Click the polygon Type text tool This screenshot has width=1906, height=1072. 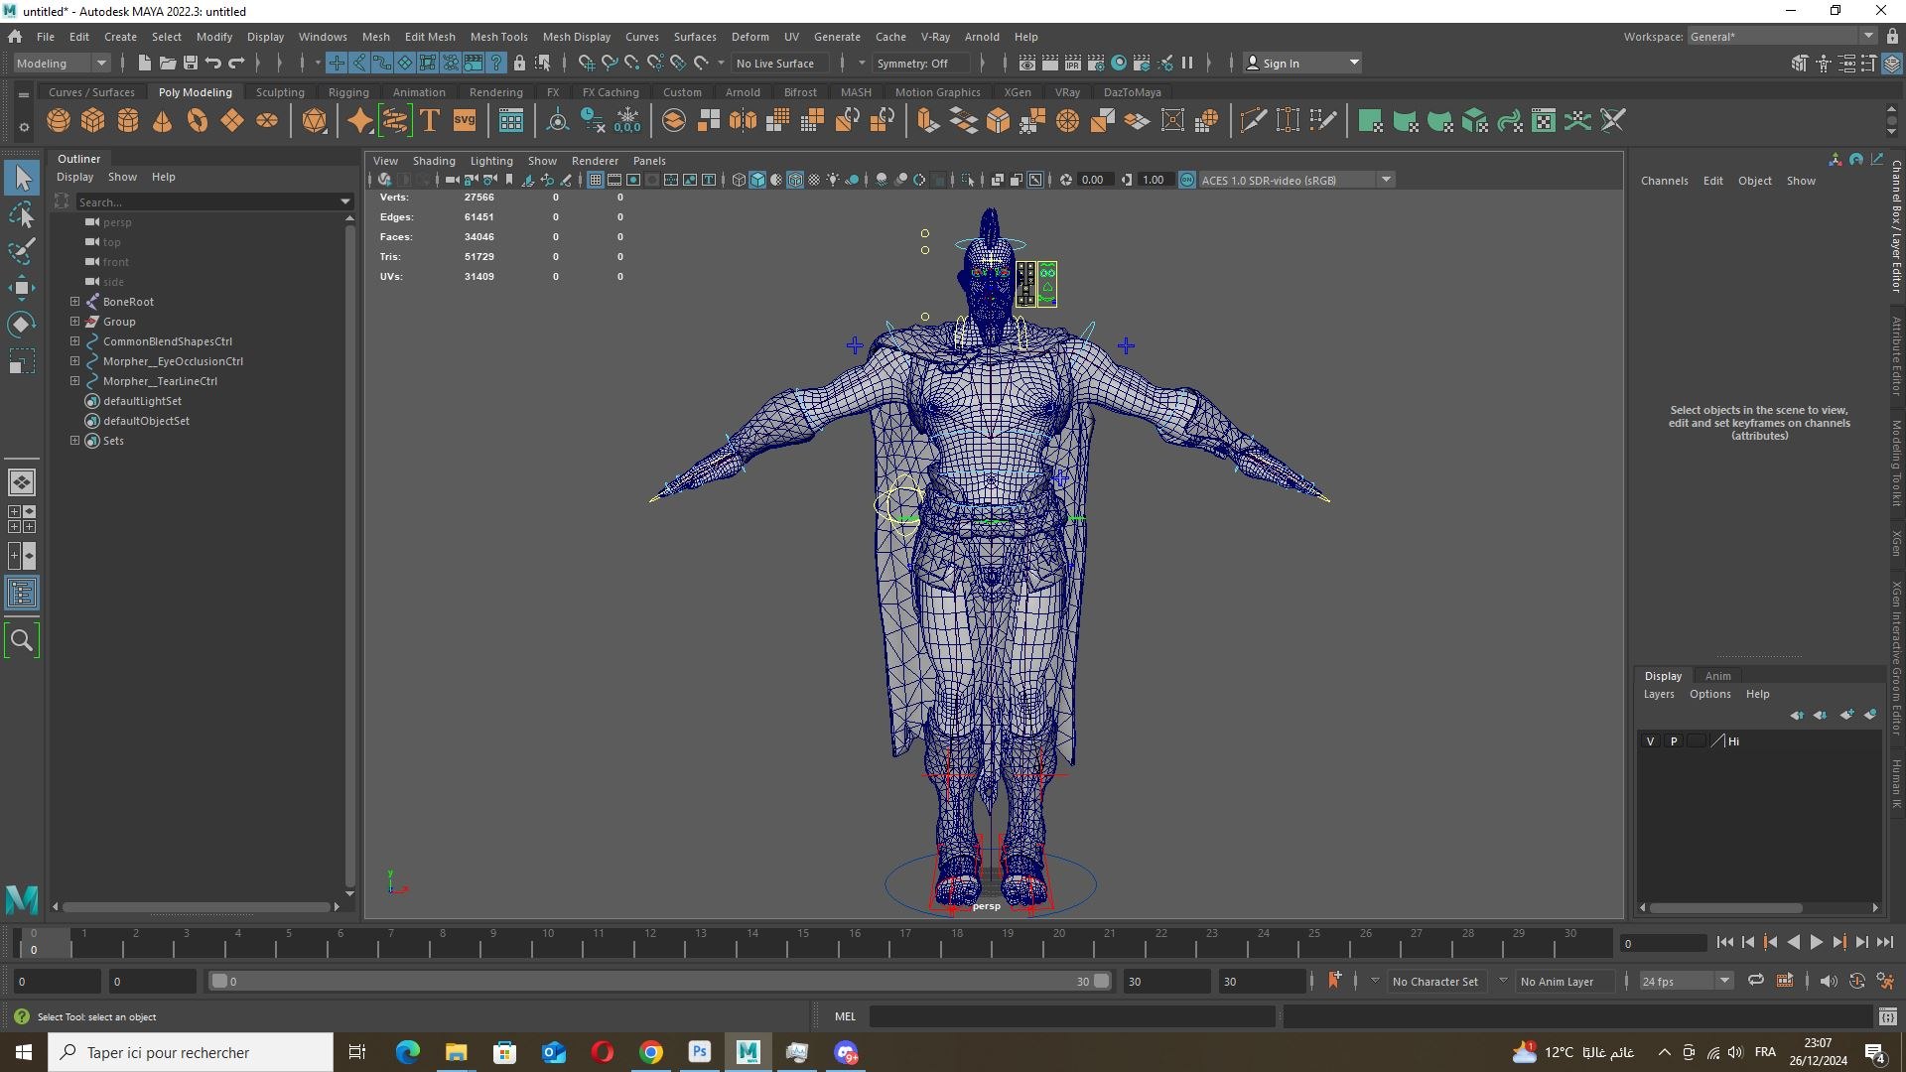(x=430, y=121)
